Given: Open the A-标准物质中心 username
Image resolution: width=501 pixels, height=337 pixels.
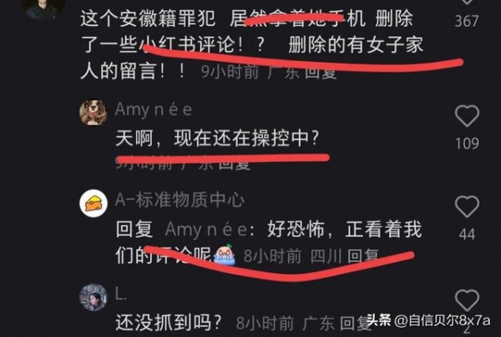Looking at the screenshot, I should click(x=180, y=200).
